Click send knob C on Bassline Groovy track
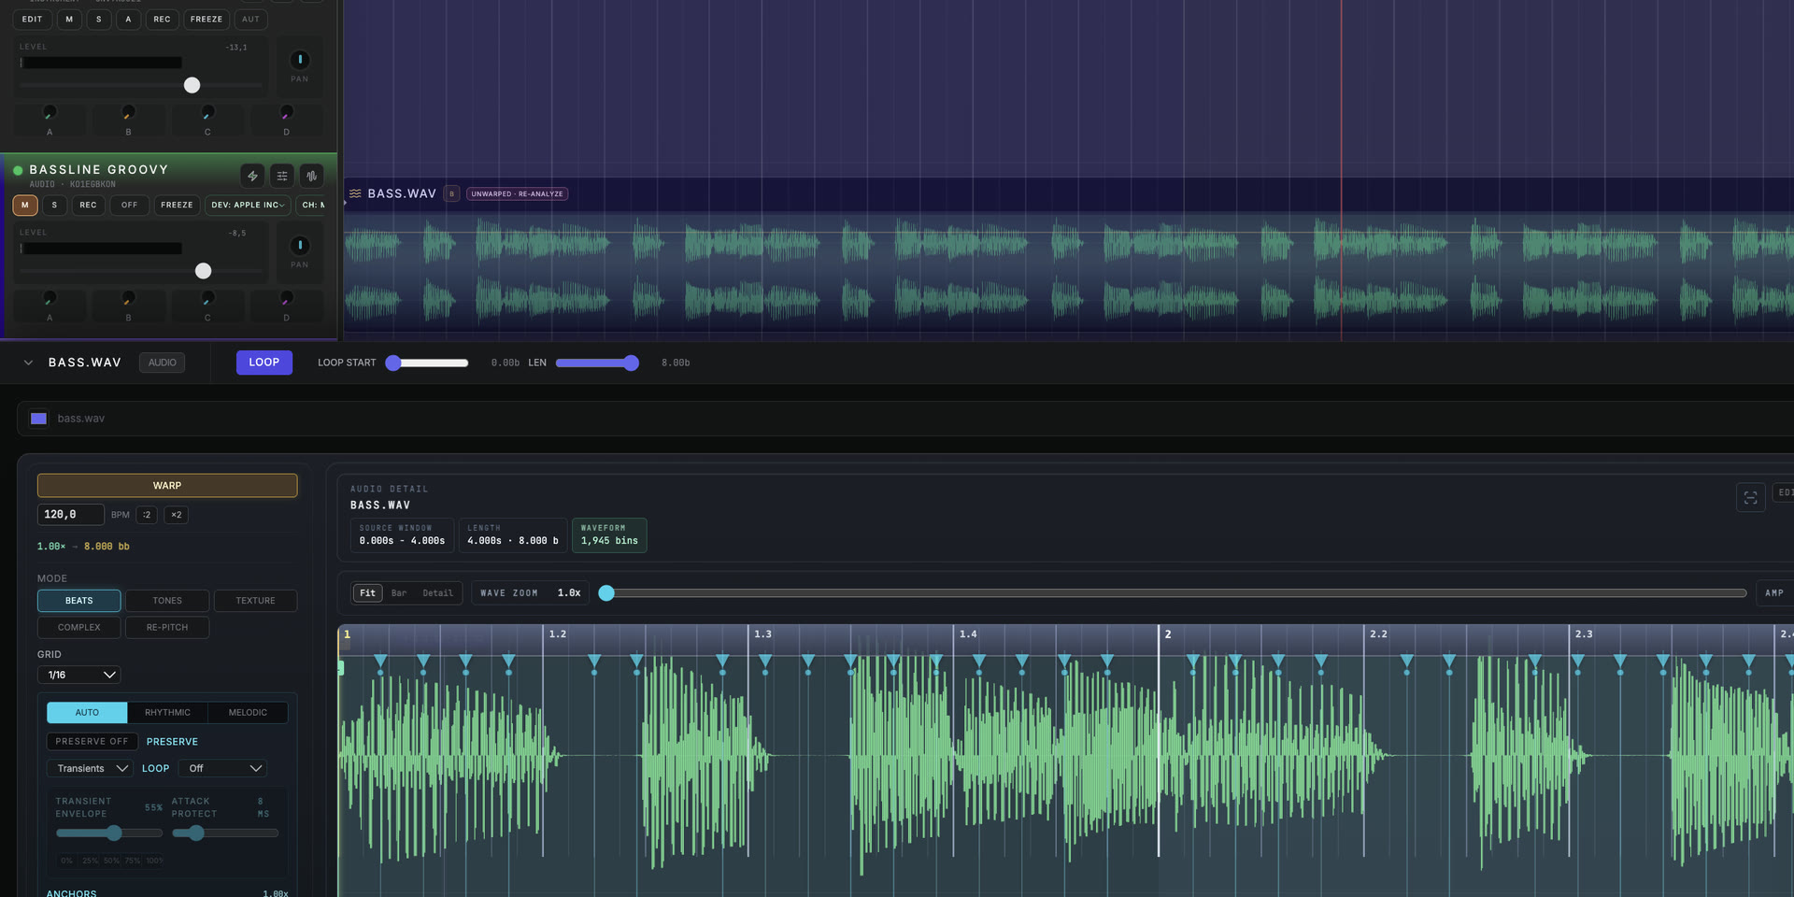1794x897 pixels. [207, 298]
